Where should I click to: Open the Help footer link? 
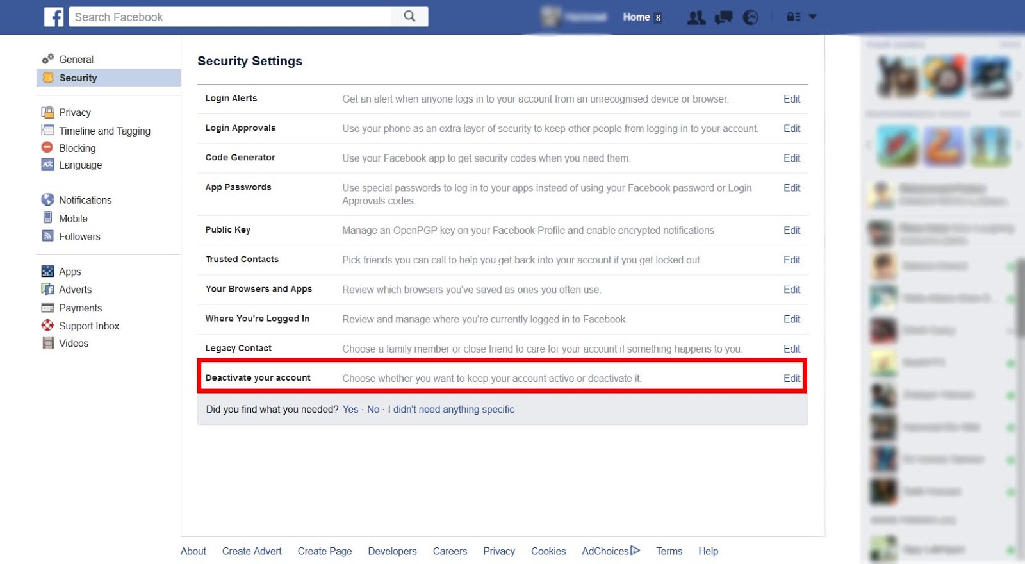tap(708, 551)
